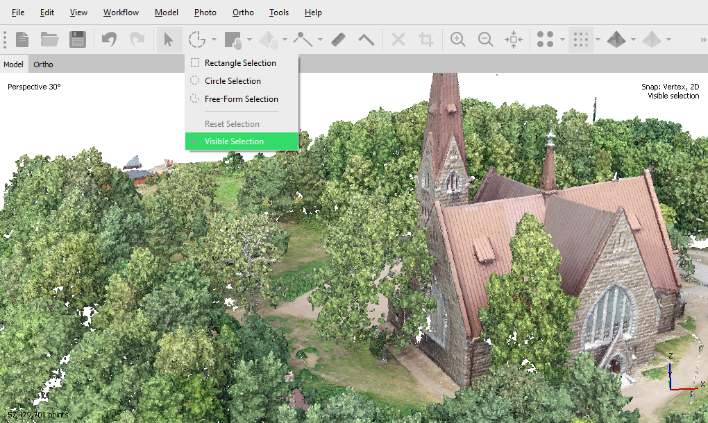Choose Circle Selection from the dropdown
The width and height of the screenshot is (708, 423).
233,81
